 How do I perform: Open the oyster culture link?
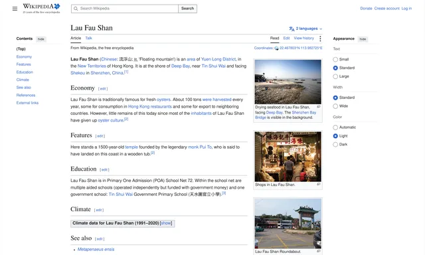tap(111, 120)
